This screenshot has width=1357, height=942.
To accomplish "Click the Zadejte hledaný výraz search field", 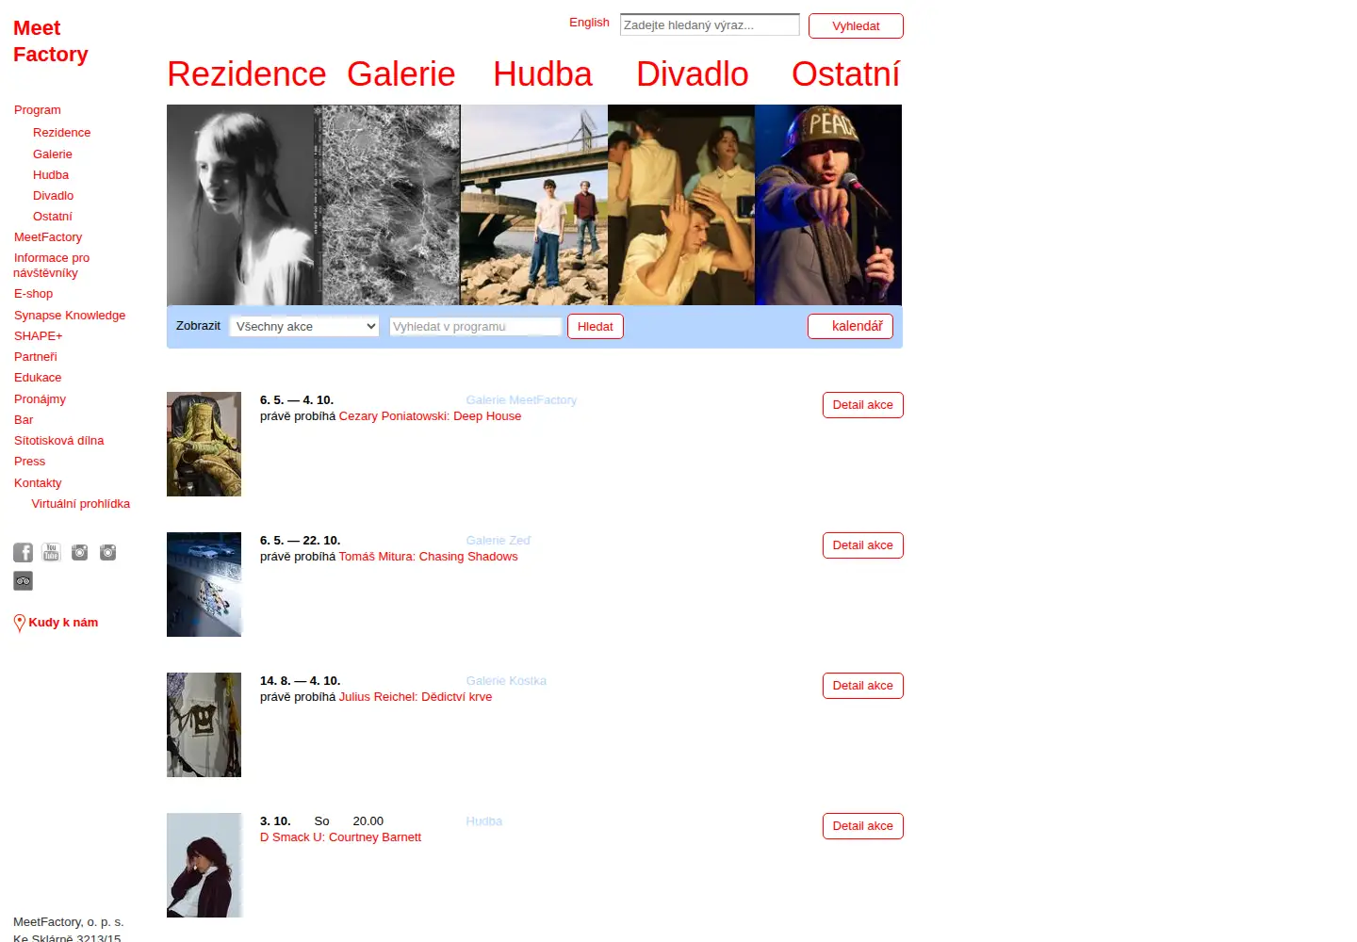I will [x=710, y=24].
